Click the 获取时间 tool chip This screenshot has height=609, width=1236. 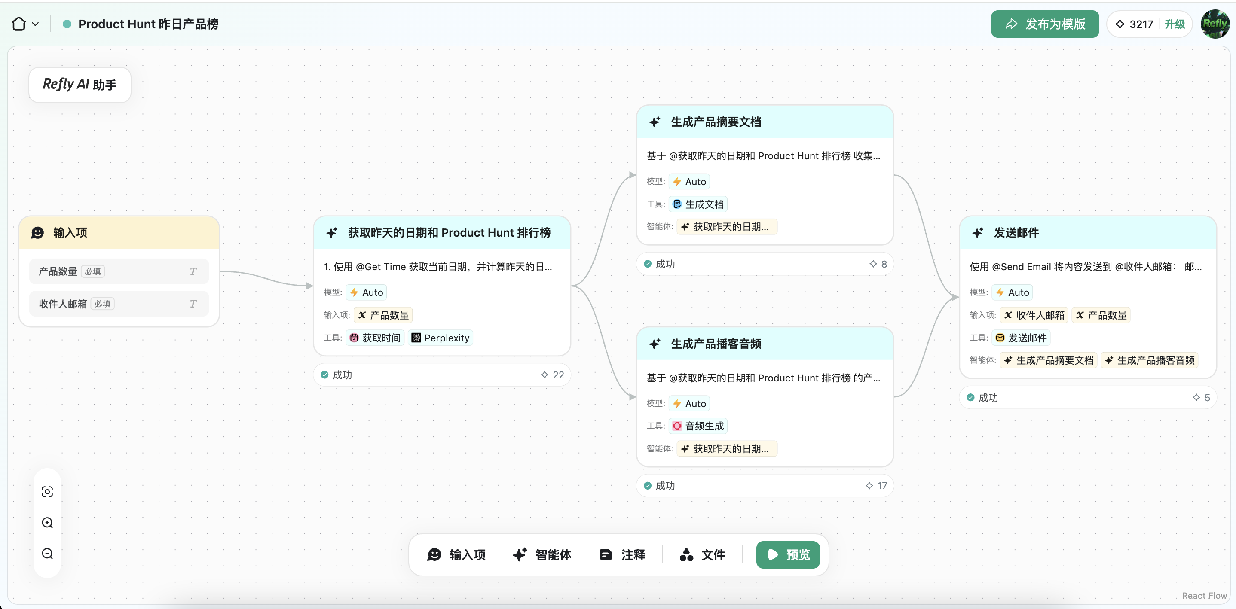[375, 338]
